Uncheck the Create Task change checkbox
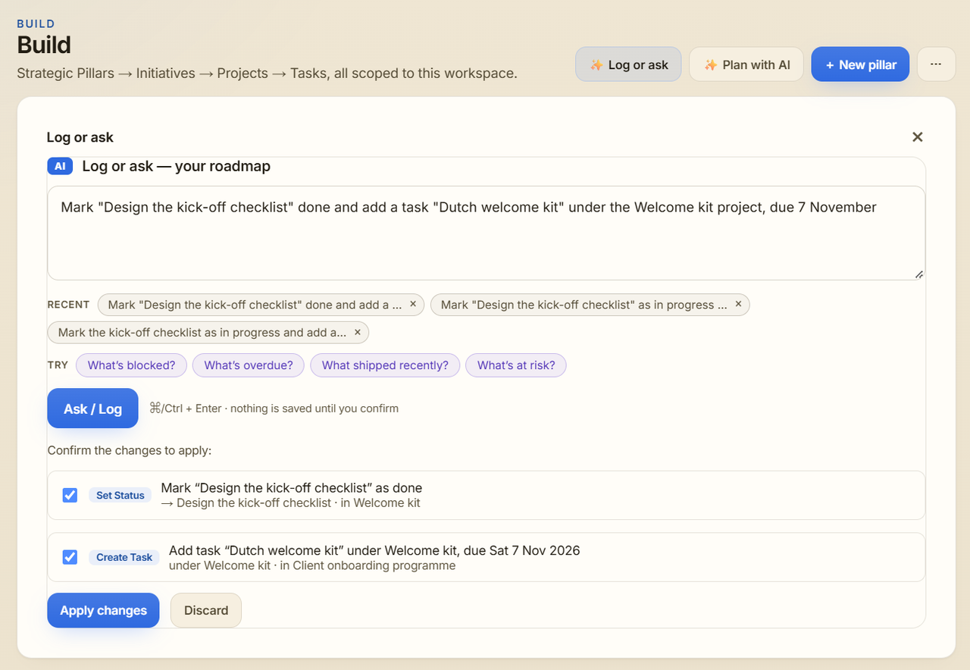Image resolution: width=970 pixels, height=670 pixels. click(70, 557)
